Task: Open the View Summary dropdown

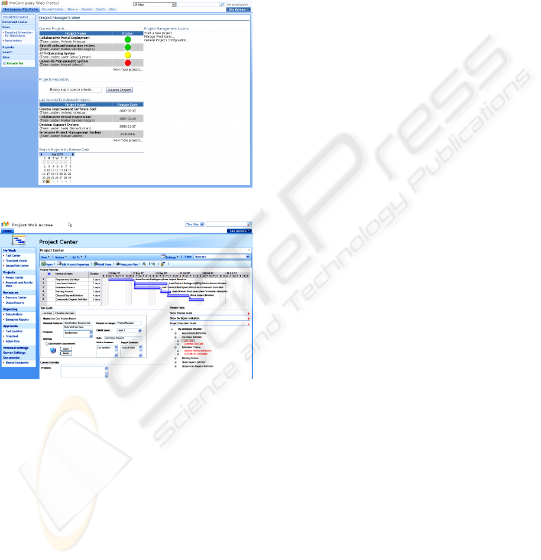Action: [248, 257]
